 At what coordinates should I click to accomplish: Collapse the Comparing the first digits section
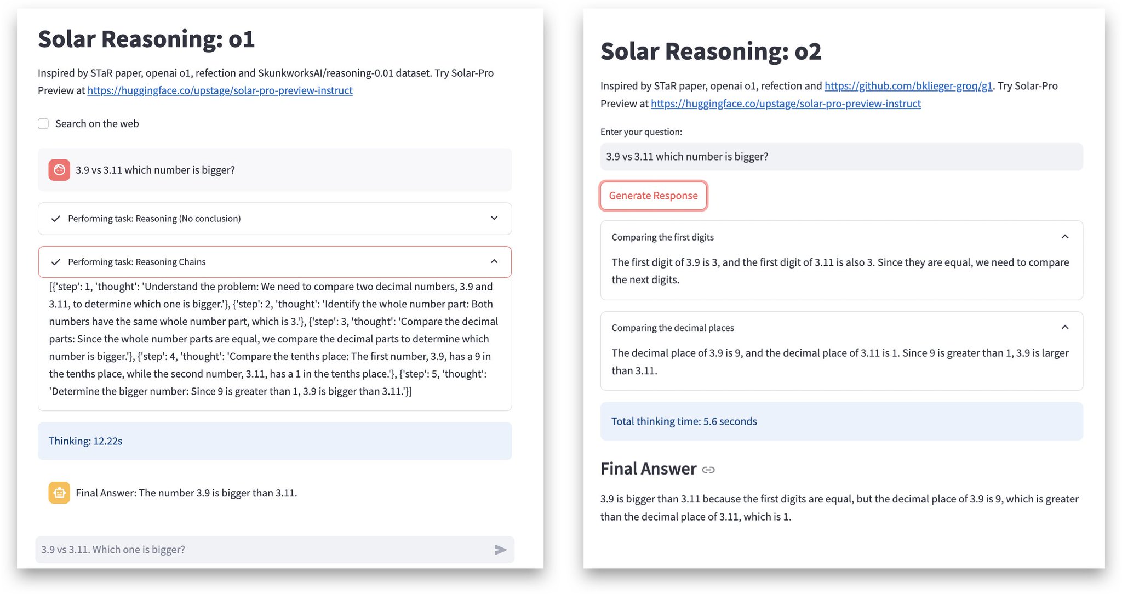pyautogui.click(x=1065, y=237)
